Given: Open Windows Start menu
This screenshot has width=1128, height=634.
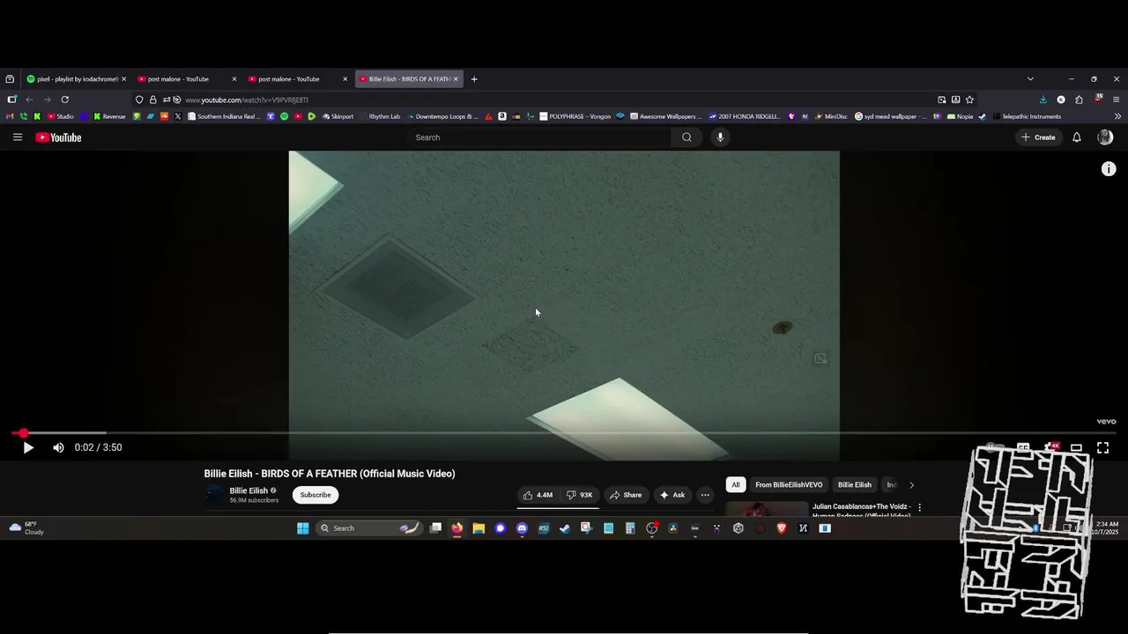Looking at the screenshot, I should pos(302,528).
